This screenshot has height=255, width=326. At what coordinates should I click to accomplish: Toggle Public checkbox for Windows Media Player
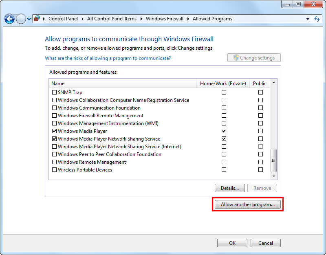tap(260, 131)
